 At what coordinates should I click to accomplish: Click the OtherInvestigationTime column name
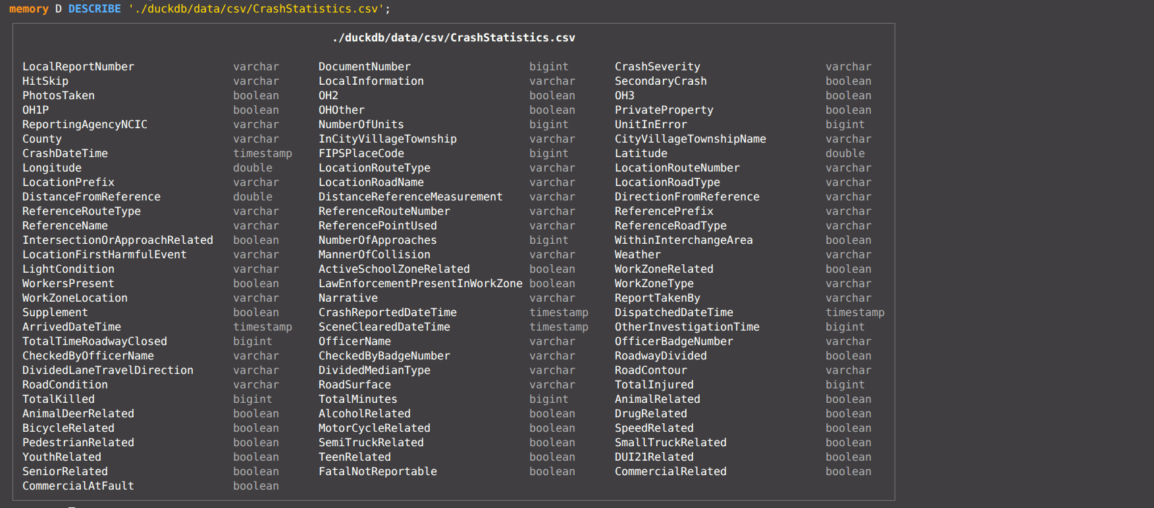687,327
